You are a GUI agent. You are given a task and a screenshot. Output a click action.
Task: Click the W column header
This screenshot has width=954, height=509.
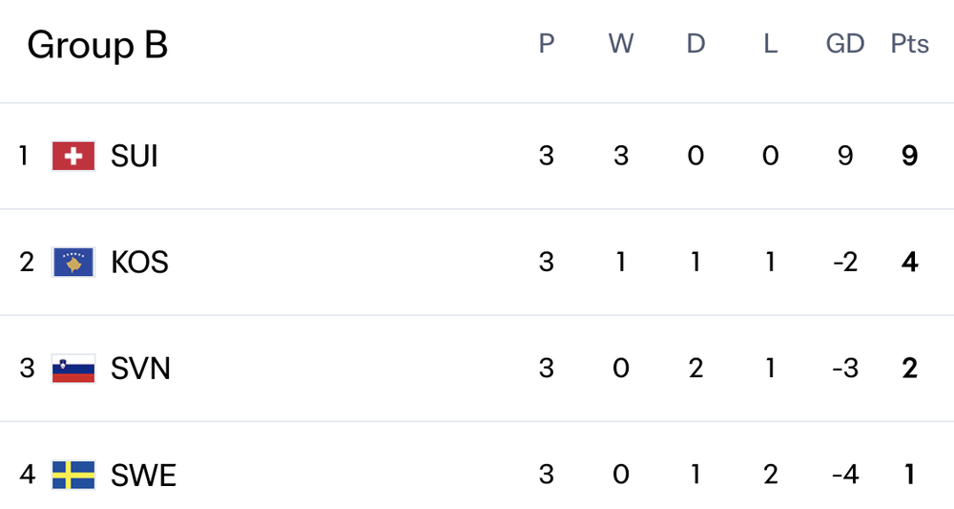point(621,44)
